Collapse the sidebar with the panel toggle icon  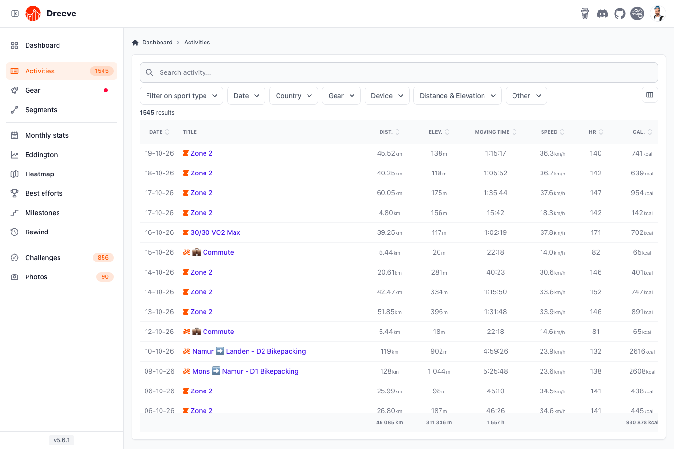[x=15, y=14]
